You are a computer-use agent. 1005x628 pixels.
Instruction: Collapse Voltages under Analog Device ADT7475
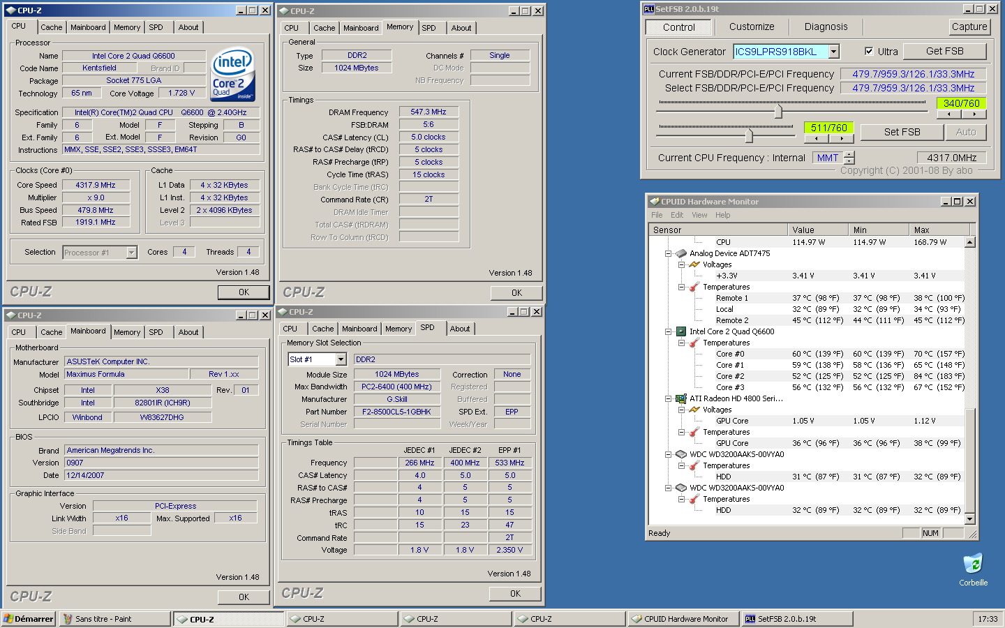pos(681,264)
